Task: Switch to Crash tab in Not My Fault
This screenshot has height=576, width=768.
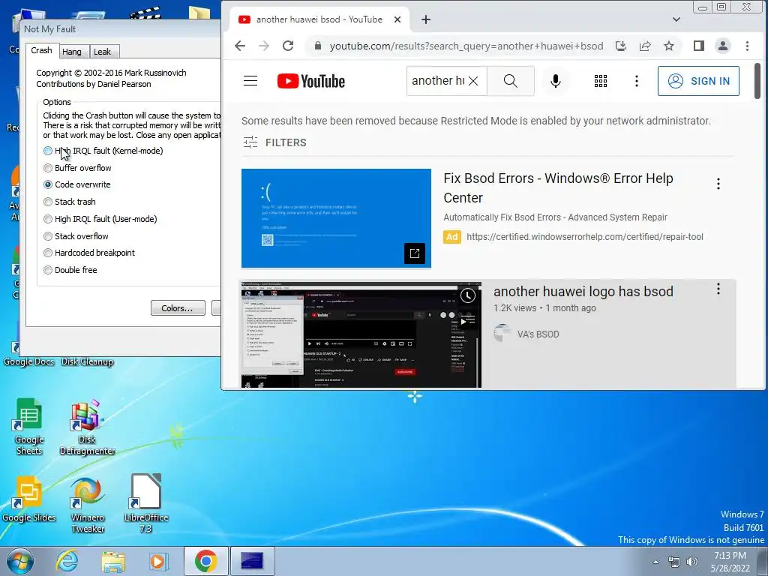Action: coord(42,50)
